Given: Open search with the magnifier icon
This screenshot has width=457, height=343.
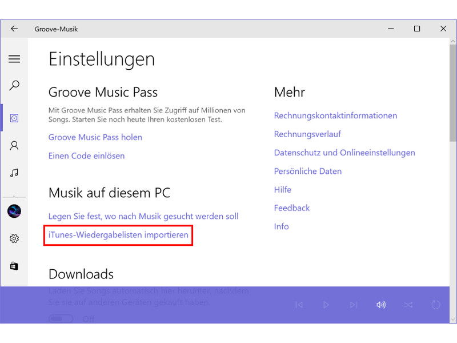Looking at the screenshot, I should 14,85.
